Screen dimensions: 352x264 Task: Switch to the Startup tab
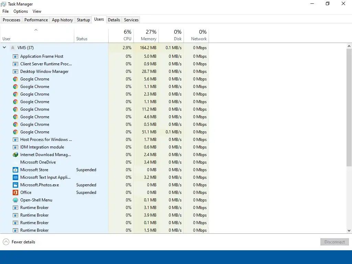pyautogui.click(x=83, y=20)
